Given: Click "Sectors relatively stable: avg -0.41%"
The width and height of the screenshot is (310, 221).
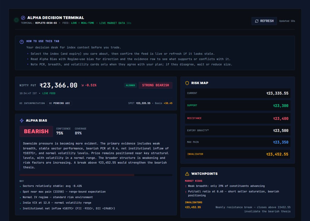Looking at the screenshot, I should point(52,186).
